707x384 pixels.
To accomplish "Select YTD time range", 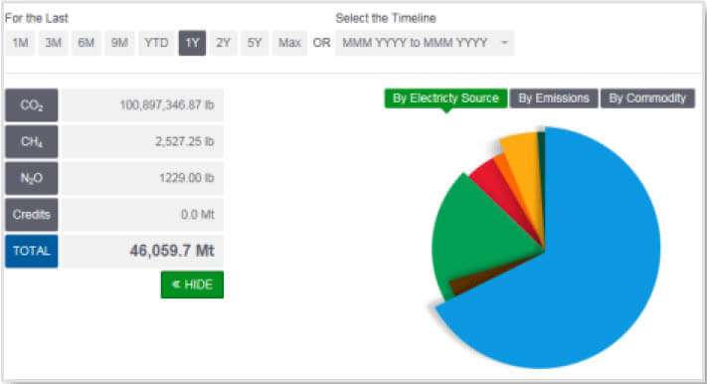I will tap(156, 43).
